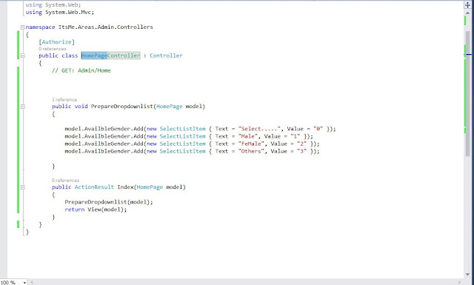Image resolution: width=474 pixels, height=285 pixels.
Task: Click the 'namespace' keyword
Action: 40,27
